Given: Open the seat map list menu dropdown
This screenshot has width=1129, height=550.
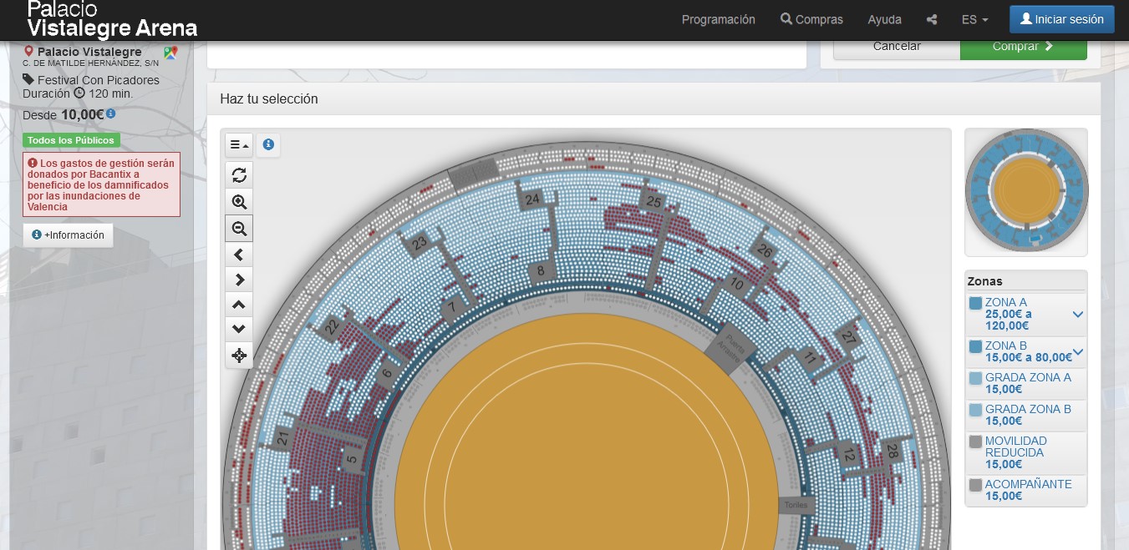Looking at the screenshot, I should click(239, 144).
